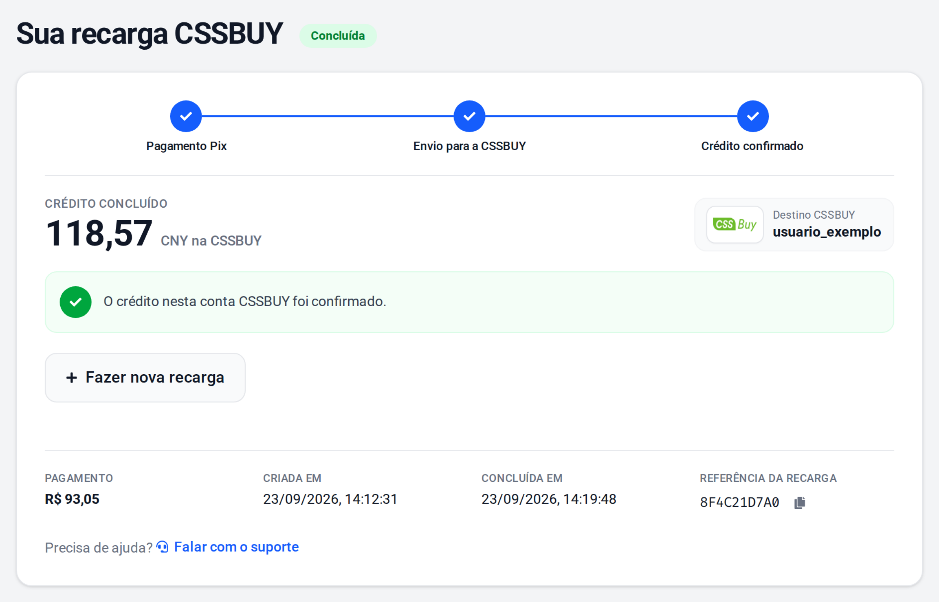Click the CRÉDITO CONCLUÍDO label

click(x=106, y=204)
